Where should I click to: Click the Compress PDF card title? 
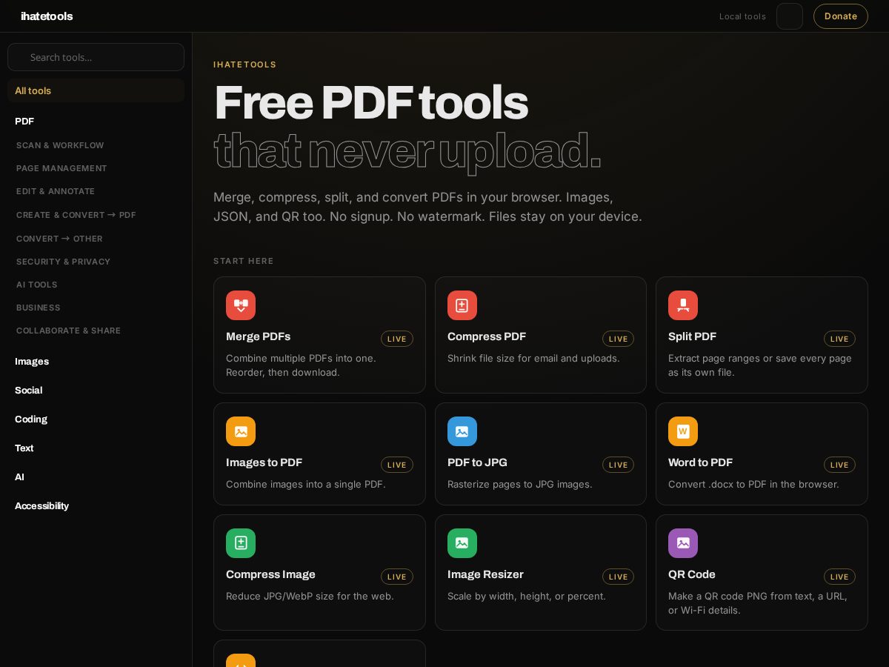pyautogui.click(x=487, y=336)
